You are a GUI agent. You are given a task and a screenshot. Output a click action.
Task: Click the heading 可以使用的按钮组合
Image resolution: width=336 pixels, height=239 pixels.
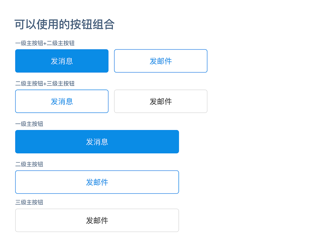(65, 24)
